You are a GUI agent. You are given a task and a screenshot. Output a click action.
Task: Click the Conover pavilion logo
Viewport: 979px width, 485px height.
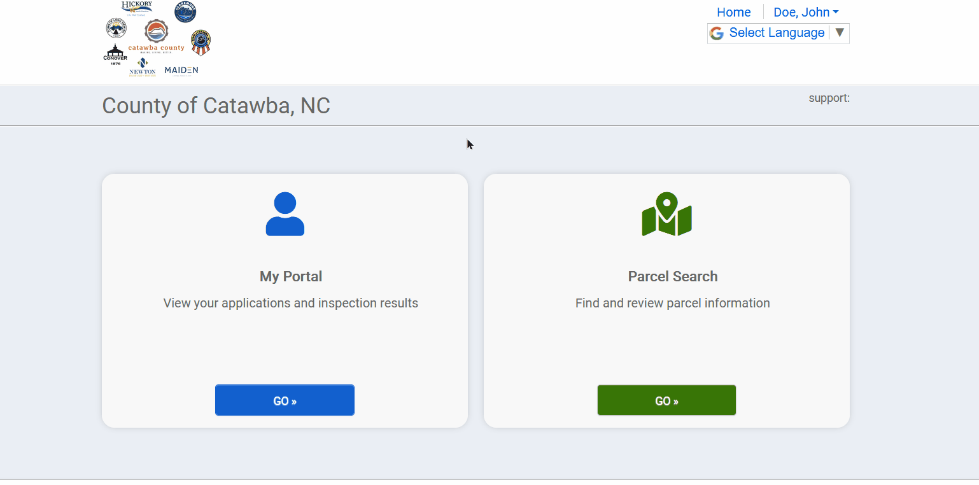tap(115, 55)
